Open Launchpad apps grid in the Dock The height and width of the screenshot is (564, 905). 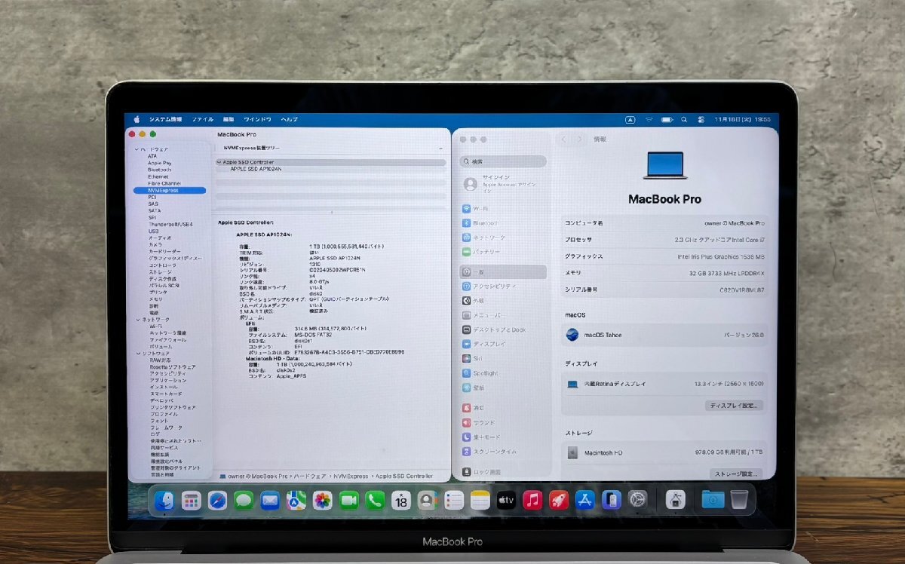[192, 500]
